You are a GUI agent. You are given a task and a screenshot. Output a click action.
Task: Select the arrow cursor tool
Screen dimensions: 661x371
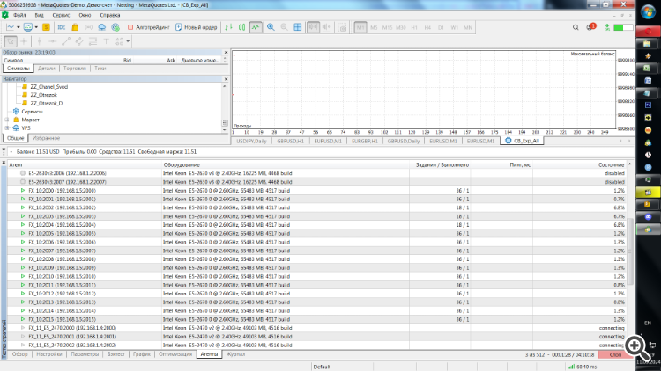11,41
